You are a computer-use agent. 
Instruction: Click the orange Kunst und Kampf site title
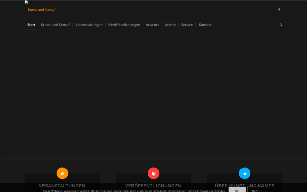[x=41, y=10]
